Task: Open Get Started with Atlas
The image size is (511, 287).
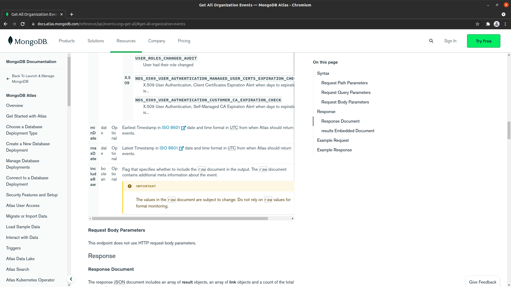Action: (x=26, y=116)
